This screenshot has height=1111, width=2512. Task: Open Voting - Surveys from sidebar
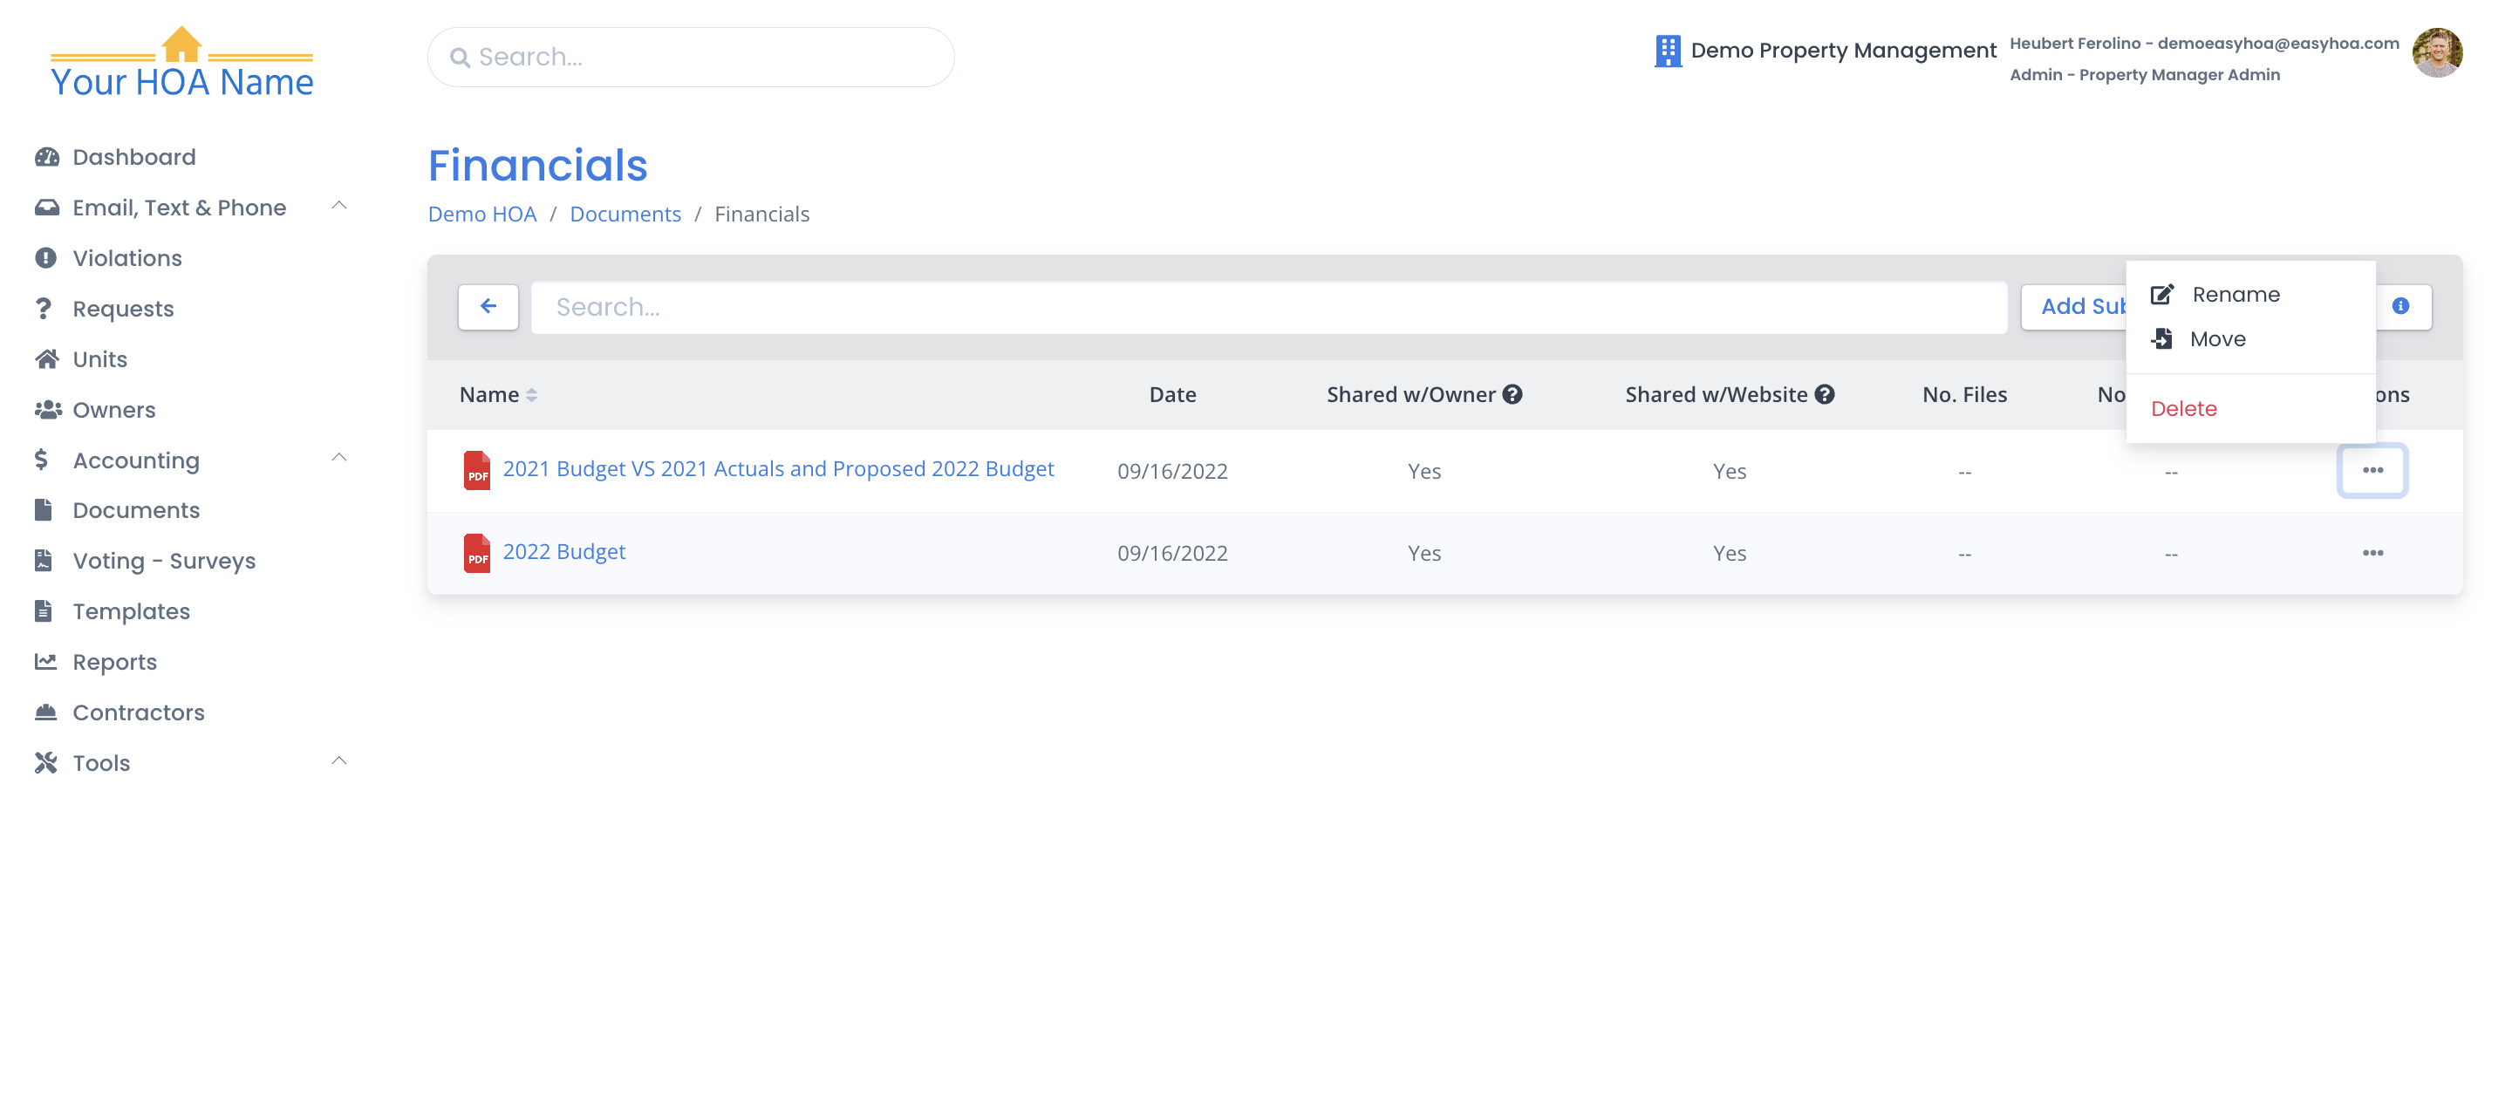pos(164,562)
